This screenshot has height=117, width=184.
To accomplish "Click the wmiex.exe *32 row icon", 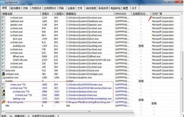I will pyautogui.click(x=3, y=84).
